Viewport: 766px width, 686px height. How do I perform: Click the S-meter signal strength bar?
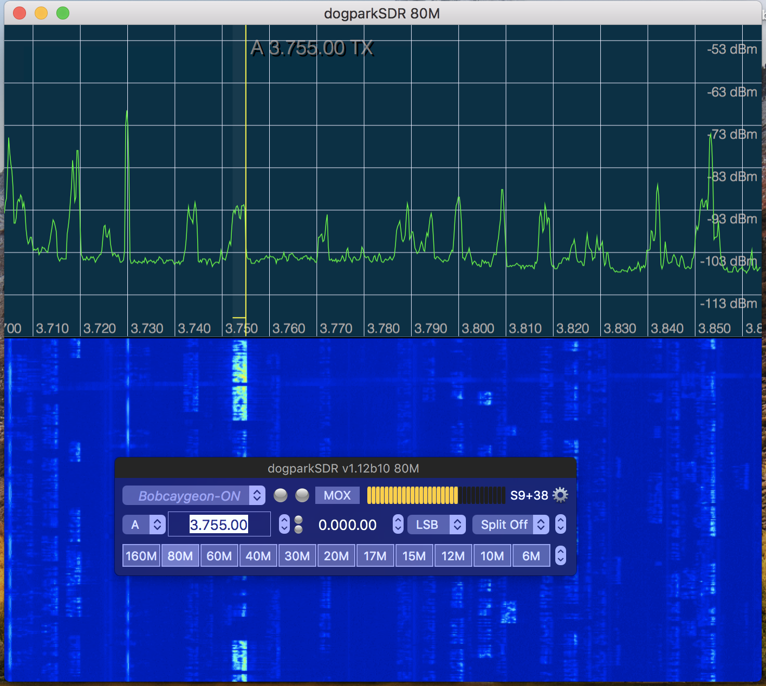436,495
